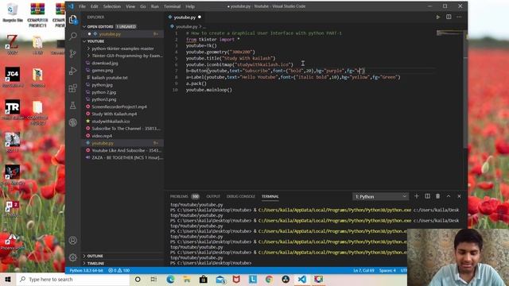Split the terminal pane
509x286 pixels.
(x=428, y=196)
